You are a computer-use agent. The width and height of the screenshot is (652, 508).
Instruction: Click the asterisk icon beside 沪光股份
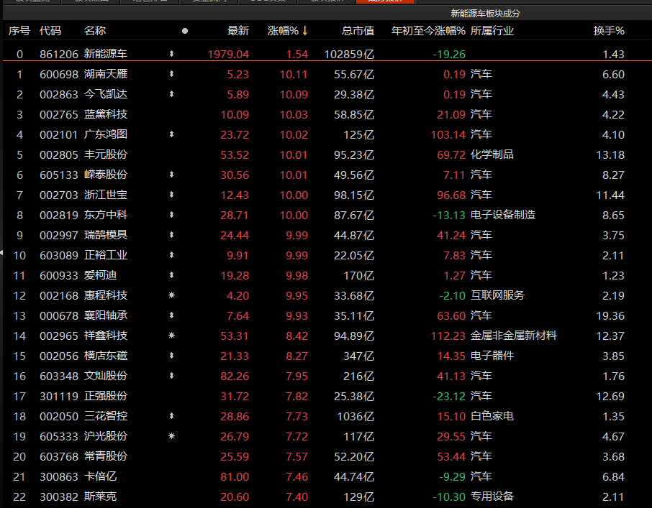(x=171, y=436)
